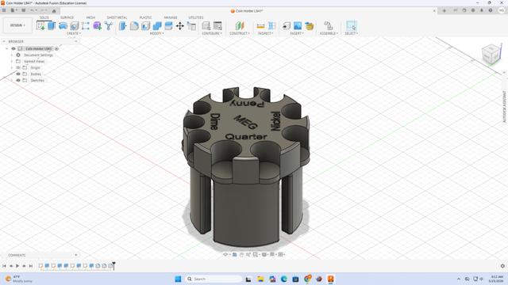Viewport: 508px width, 285px height.
Task: Select the Create Form tool
Action: [x=97, y=25]
